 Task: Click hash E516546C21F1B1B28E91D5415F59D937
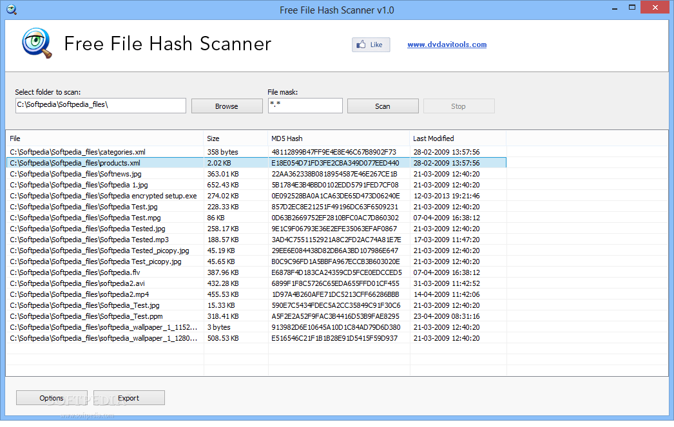(334, 338)
